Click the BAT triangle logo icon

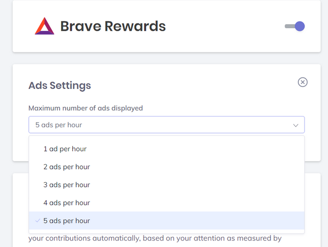(45, 26)
